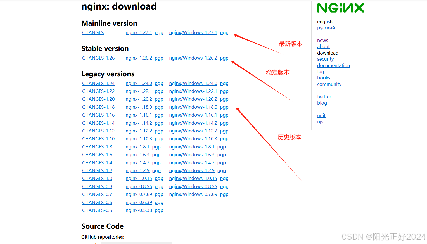Download nginx-1.22.1 source
The image size is (427, 244).
[x=139, y=91]
